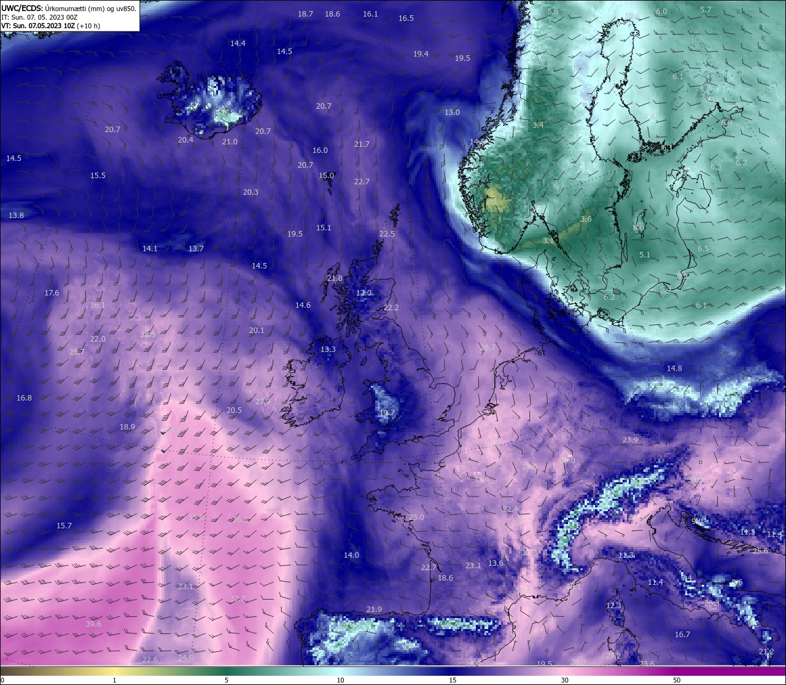The width and height of the screenshot is (786, 685).
Task: Click the 'IT: Sun. 07. 05. 2023 00Z' line
Action: coord(39,17)
